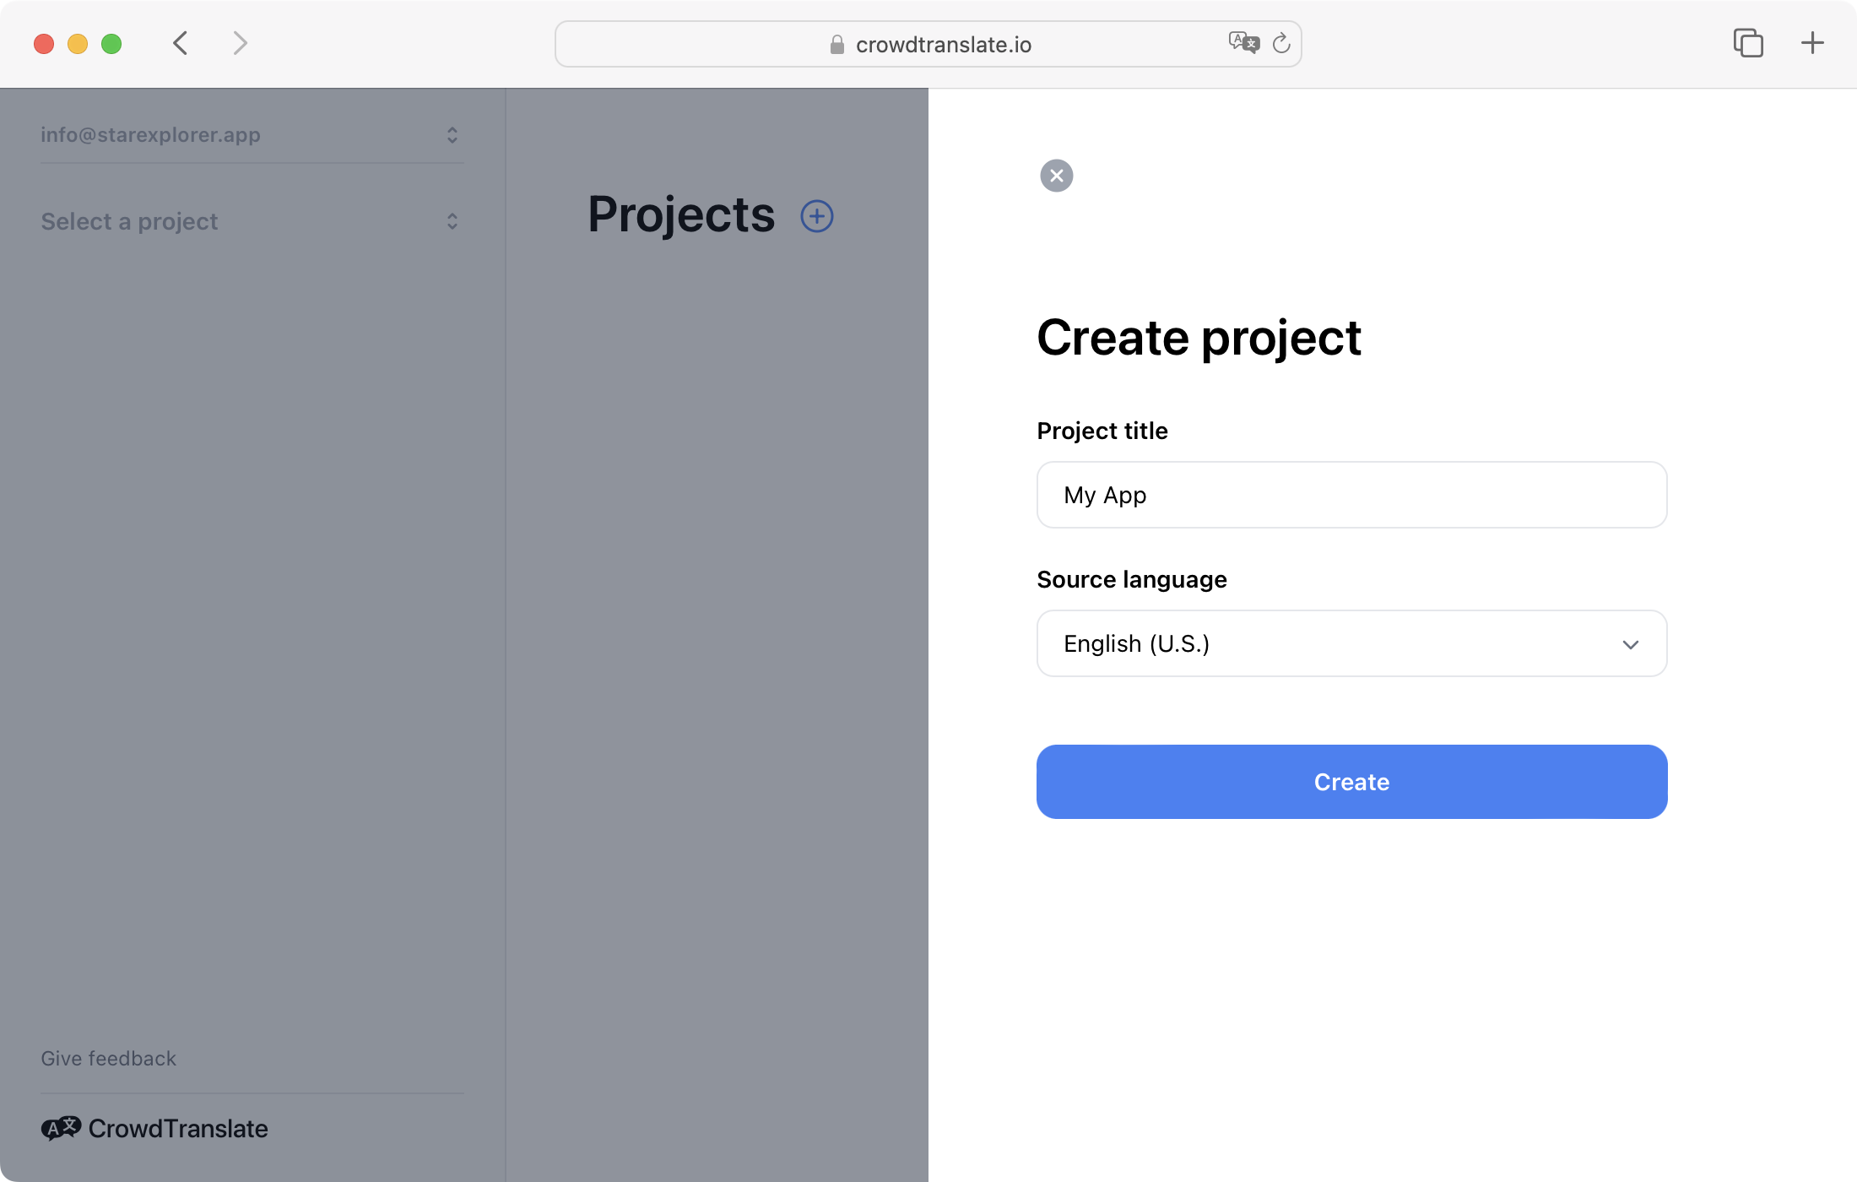Click the CrowdTranslate logo

(x=154, y=1128)
